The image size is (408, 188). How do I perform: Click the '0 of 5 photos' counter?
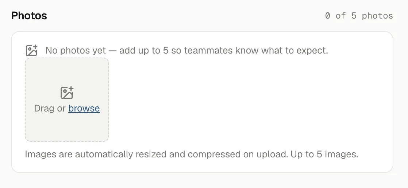[359, 16]
